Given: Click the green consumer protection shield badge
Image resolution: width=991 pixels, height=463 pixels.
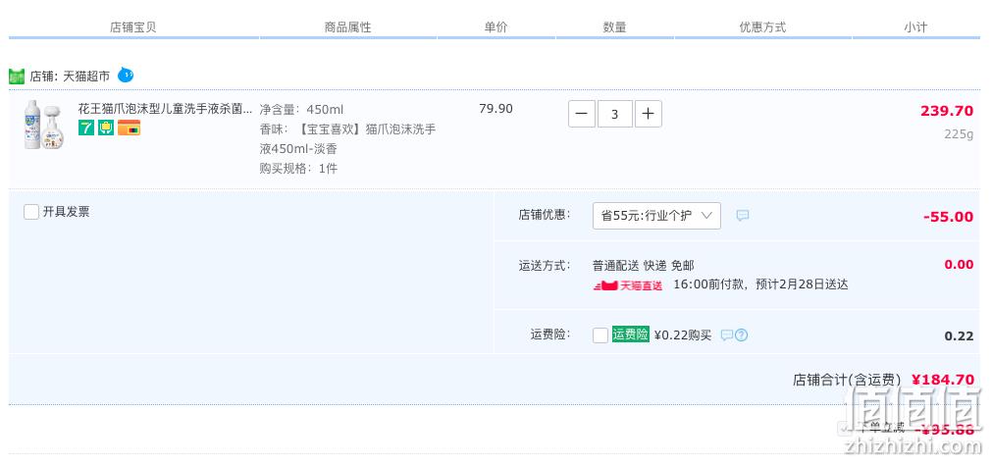Looking at the screenshot, I should pyautogui.click(x=106, y=128).
